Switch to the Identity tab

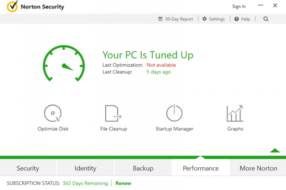(85, 168)
